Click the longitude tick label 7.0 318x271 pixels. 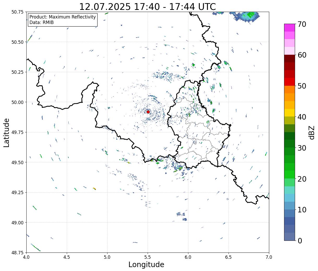click(269, 257)
